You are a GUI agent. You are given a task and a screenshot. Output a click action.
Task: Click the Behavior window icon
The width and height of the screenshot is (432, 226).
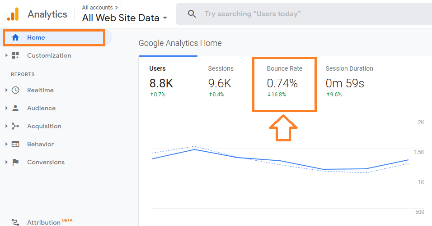pos(15,144)
